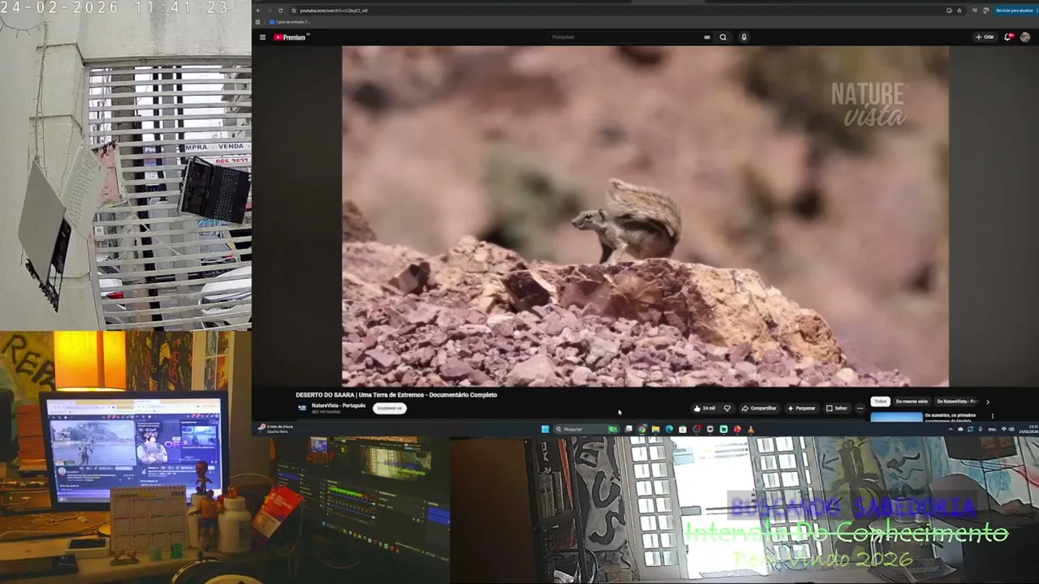Viewport: 1039px width, 584px height.
Task: Select the Da mesma série chip
Action: point(912,401)
